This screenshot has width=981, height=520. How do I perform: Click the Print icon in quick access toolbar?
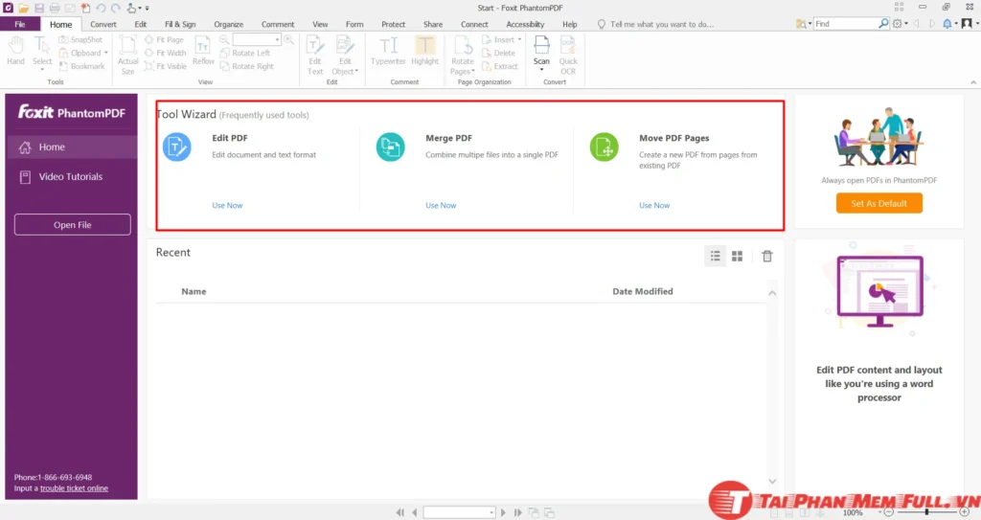click(55, 8)
